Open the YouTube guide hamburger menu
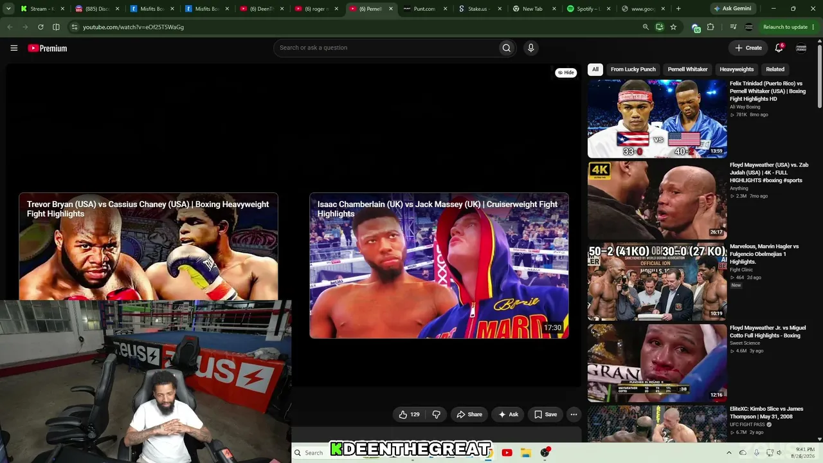The height and width of the screenshot is (463, 823). coord(14,48)
